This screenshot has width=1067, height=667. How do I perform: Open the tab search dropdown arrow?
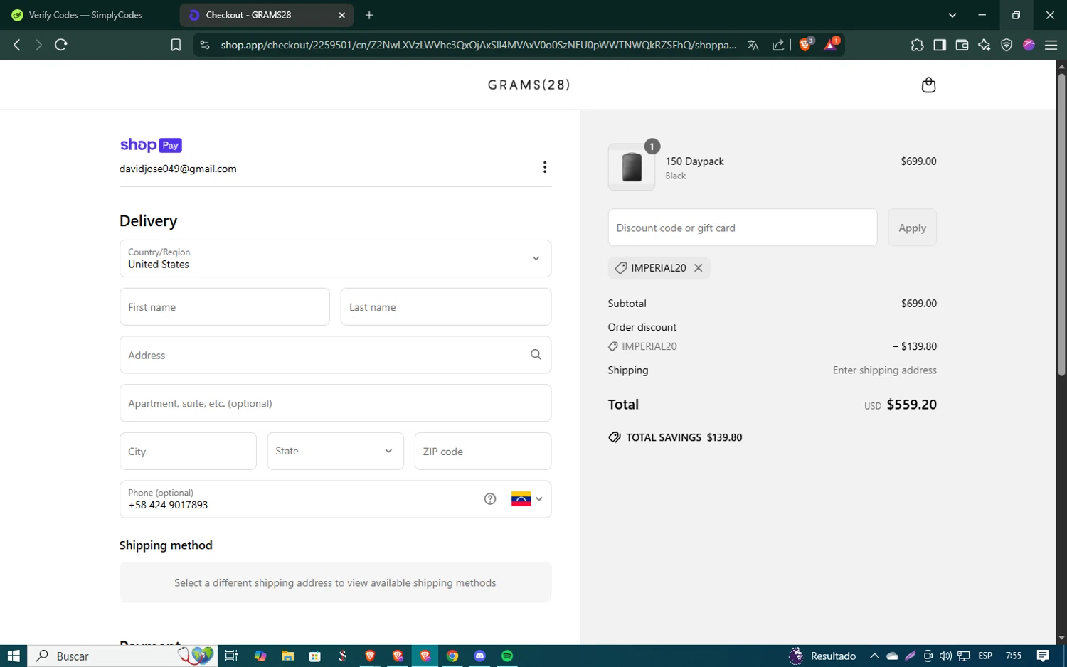click(x=952, y=15)
